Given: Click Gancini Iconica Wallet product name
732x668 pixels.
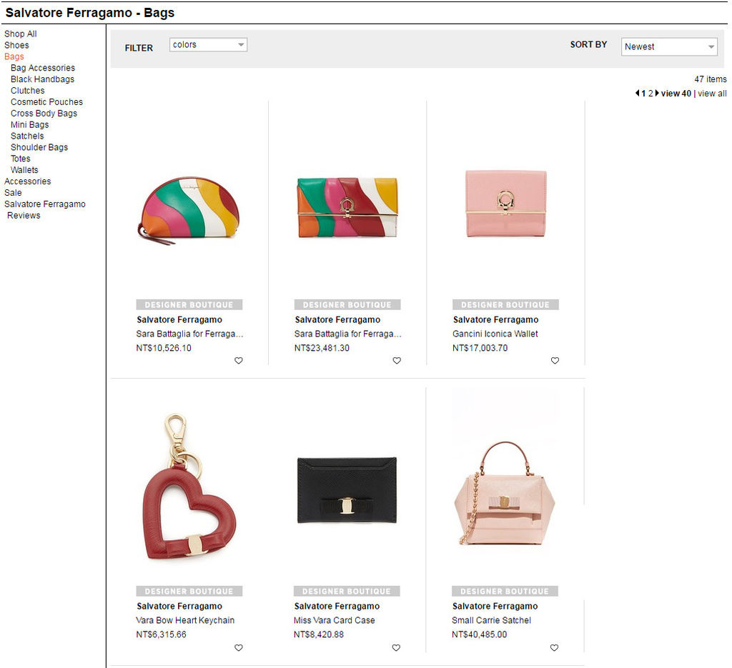Looking at the screenshot, I should (495, 334).
